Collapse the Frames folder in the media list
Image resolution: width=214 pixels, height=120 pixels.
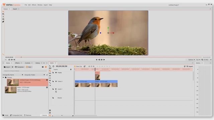(3, 77)
